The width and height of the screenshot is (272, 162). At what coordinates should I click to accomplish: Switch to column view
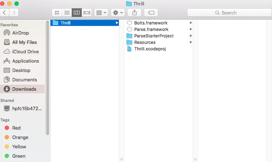[x=77, y=13]
